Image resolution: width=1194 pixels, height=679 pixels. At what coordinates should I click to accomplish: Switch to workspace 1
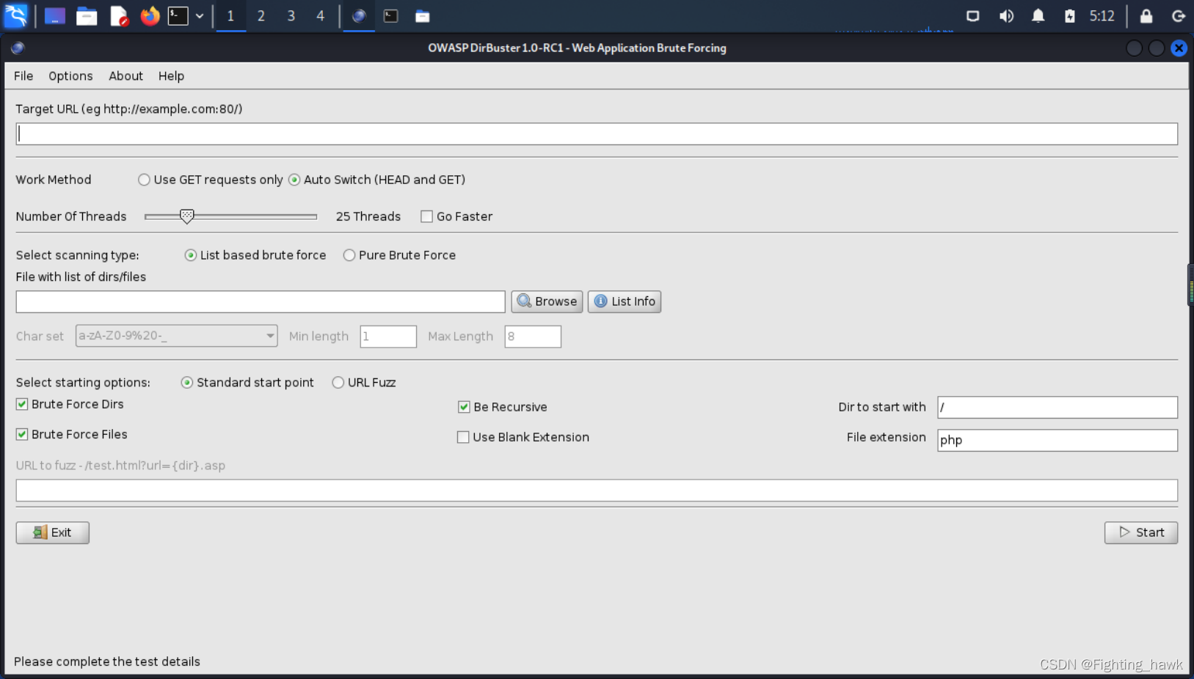230,16
